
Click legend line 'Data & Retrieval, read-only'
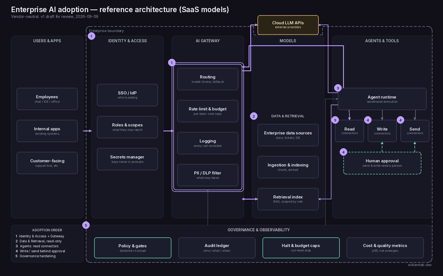click(41, 241)
